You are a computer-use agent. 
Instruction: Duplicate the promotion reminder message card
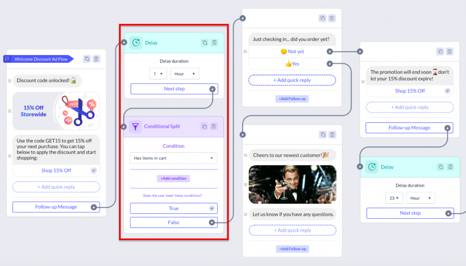(x=440, y=51)
